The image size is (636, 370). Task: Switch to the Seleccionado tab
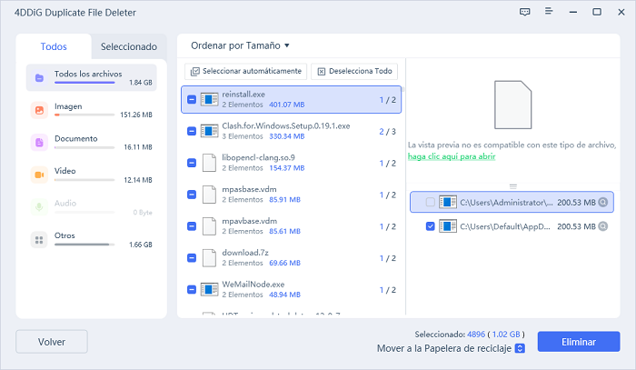click(x=129, y=46)
